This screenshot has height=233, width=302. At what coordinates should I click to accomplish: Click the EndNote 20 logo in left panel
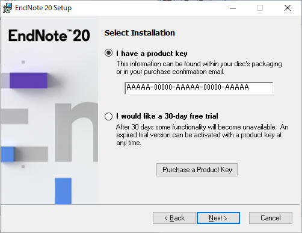(x=49, y=36)
